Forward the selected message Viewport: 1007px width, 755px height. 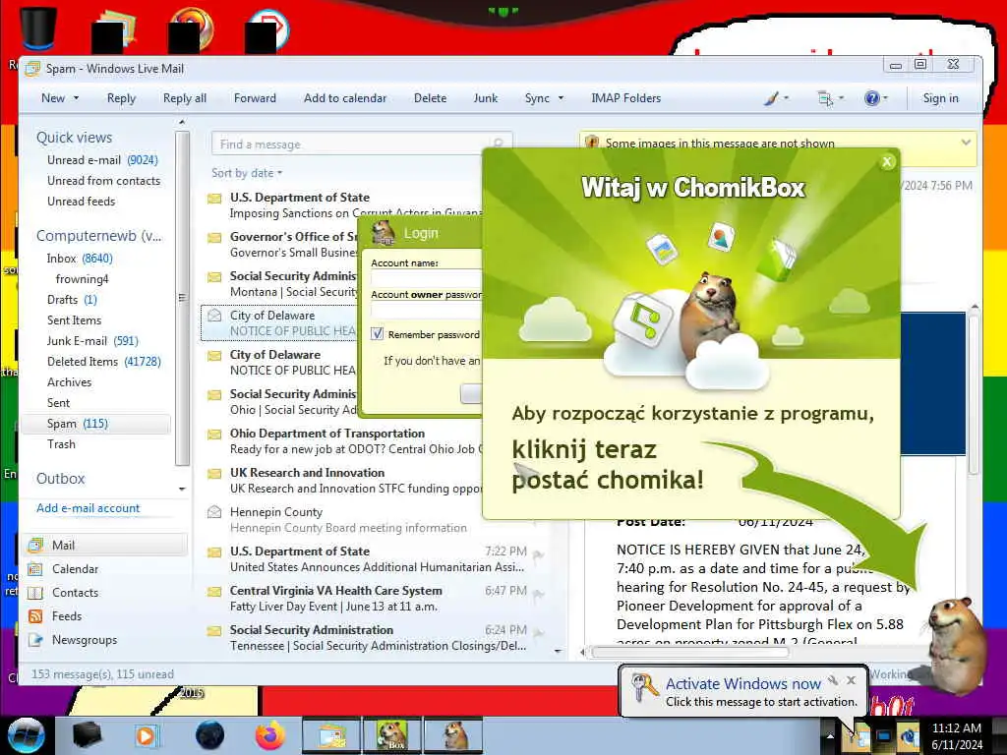(255, 98)
